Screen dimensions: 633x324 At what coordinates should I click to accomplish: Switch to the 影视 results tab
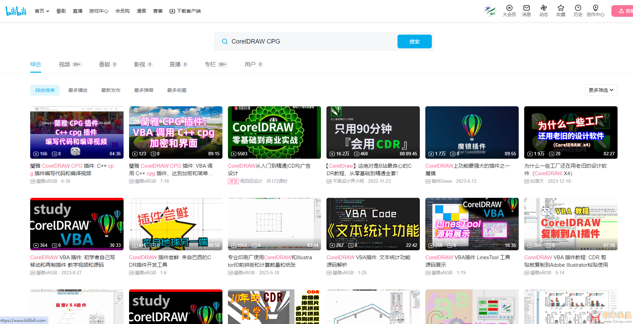[x=143, y=64]
